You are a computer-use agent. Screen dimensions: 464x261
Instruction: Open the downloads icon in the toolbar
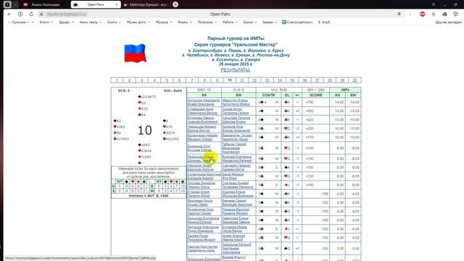tap(434, 14)
